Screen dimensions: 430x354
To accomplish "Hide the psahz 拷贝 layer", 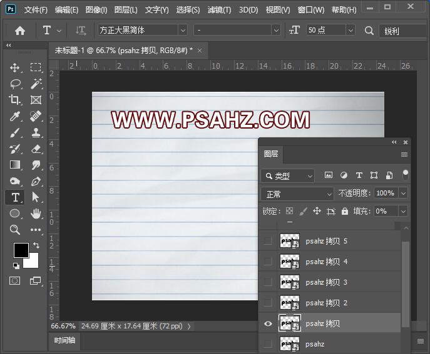I will coord(268,323).
